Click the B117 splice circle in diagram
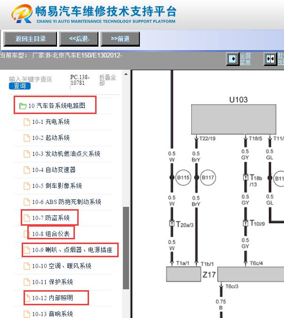Screen dimensions: 284x318 coord(208,178)
